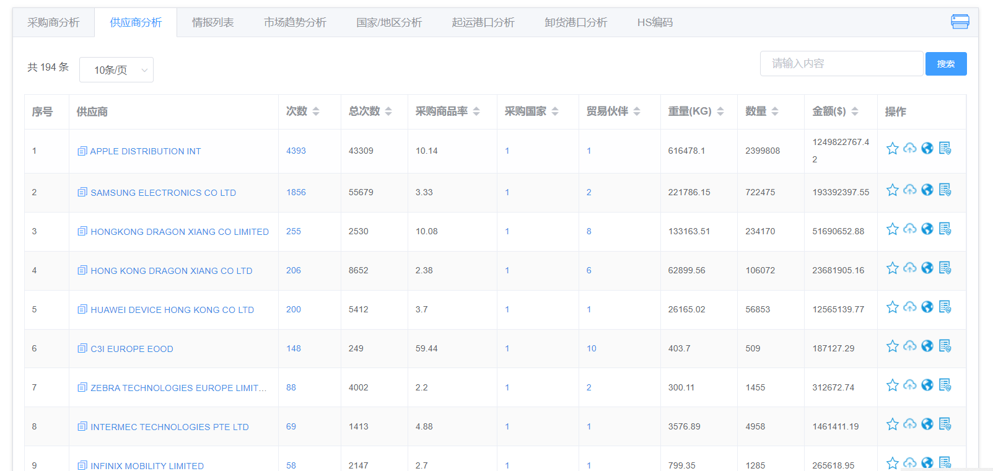
Task: Sort by 金额($) column arrows
Action: click(x=855, y=112)
